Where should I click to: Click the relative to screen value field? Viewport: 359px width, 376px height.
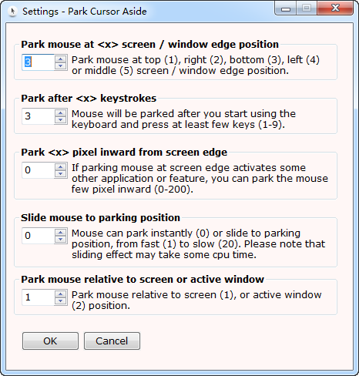[x=39, y=297]
